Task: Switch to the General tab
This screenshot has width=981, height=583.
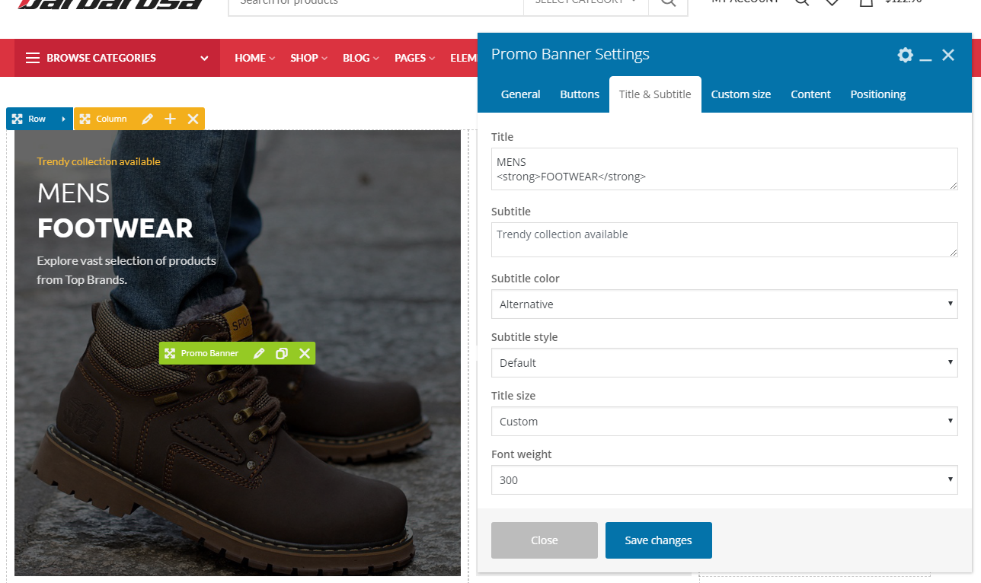Action: tap(521, 94)
